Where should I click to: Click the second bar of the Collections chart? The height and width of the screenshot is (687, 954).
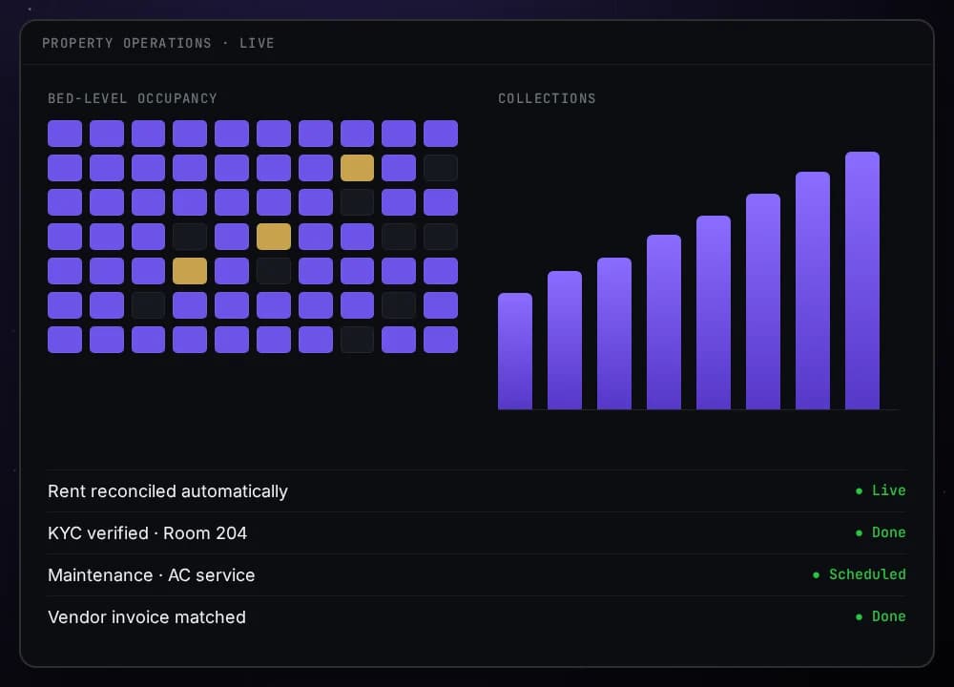click(x=565, y=340)
